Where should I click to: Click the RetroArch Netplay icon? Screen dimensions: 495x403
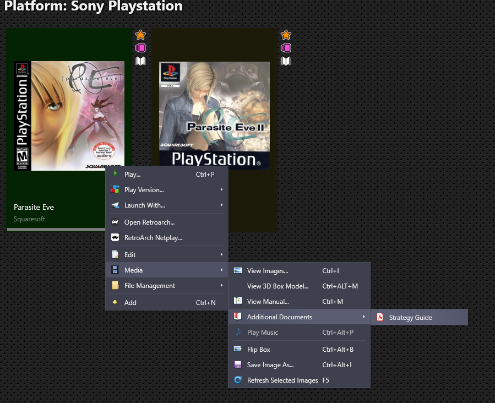click(x=115, y=237)
